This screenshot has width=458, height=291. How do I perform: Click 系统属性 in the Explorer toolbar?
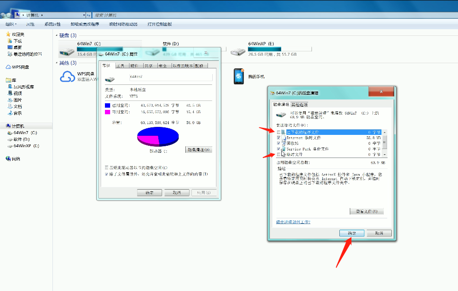52,24
